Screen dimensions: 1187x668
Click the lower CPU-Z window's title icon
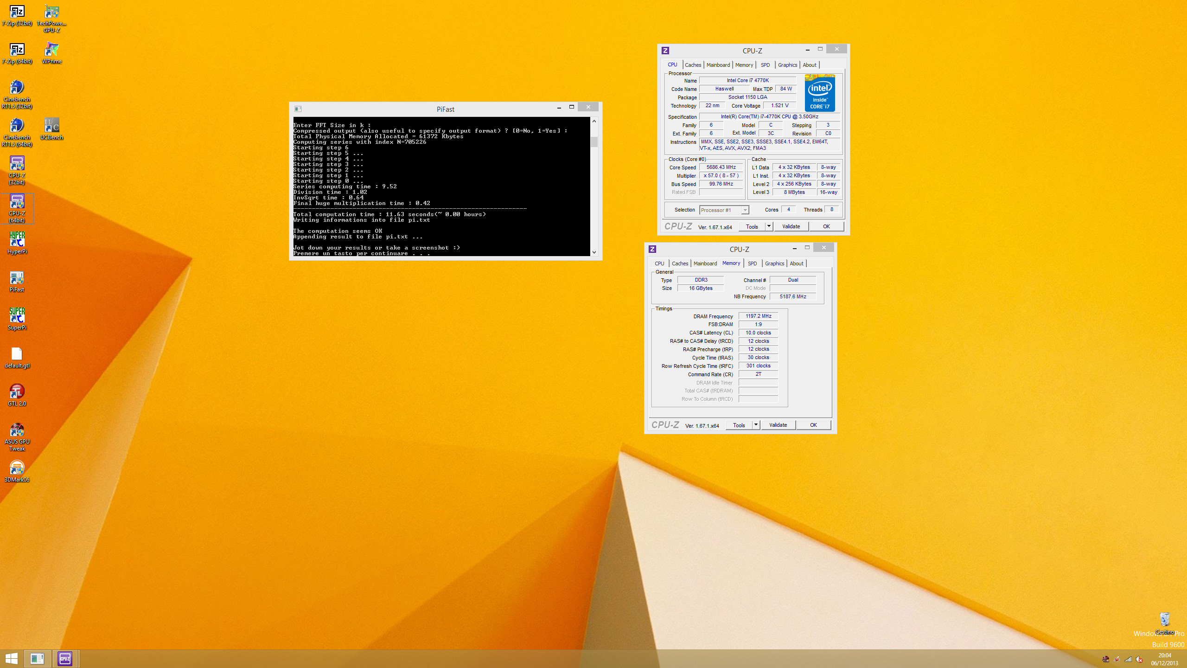tap(652, 249)
